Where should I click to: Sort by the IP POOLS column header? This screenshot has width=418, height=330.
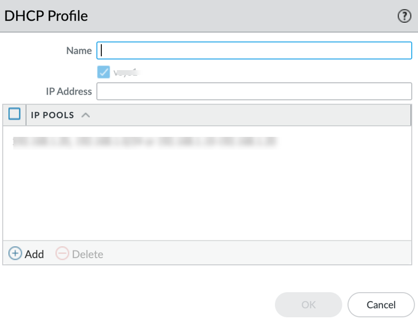[52, 115]
